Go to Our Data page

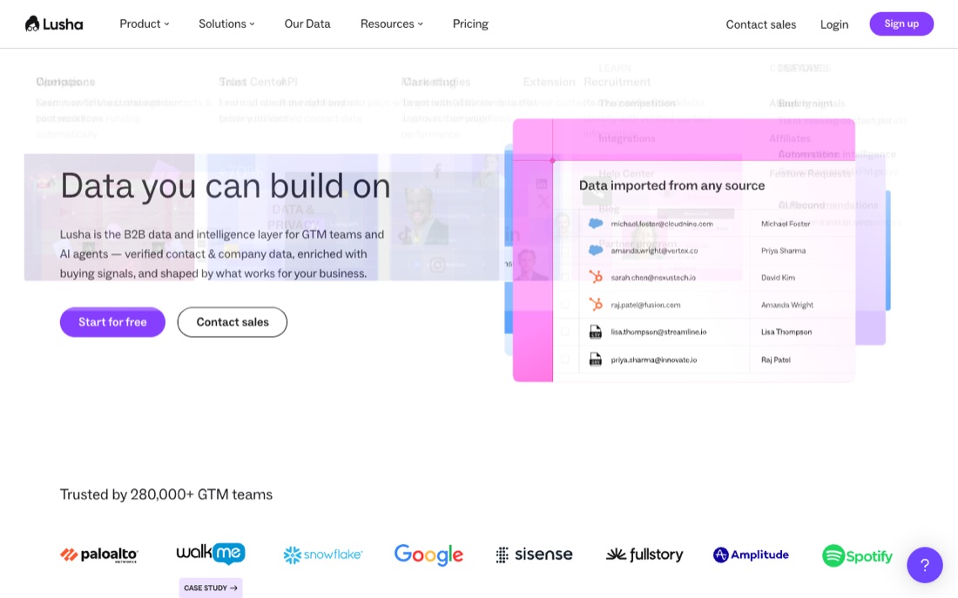[x=307, y=24]
